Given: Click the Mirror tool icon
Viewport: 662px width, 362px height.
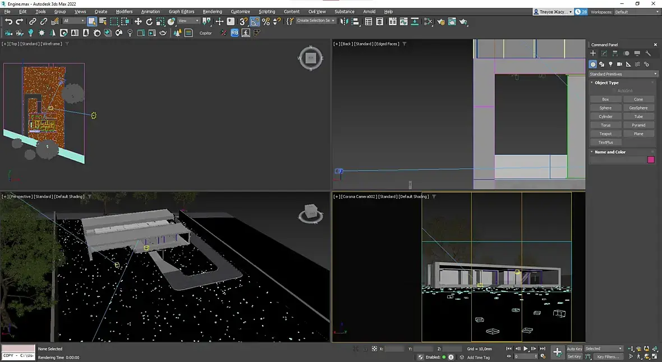Looking at the screenshot, I should pos(344,21).
